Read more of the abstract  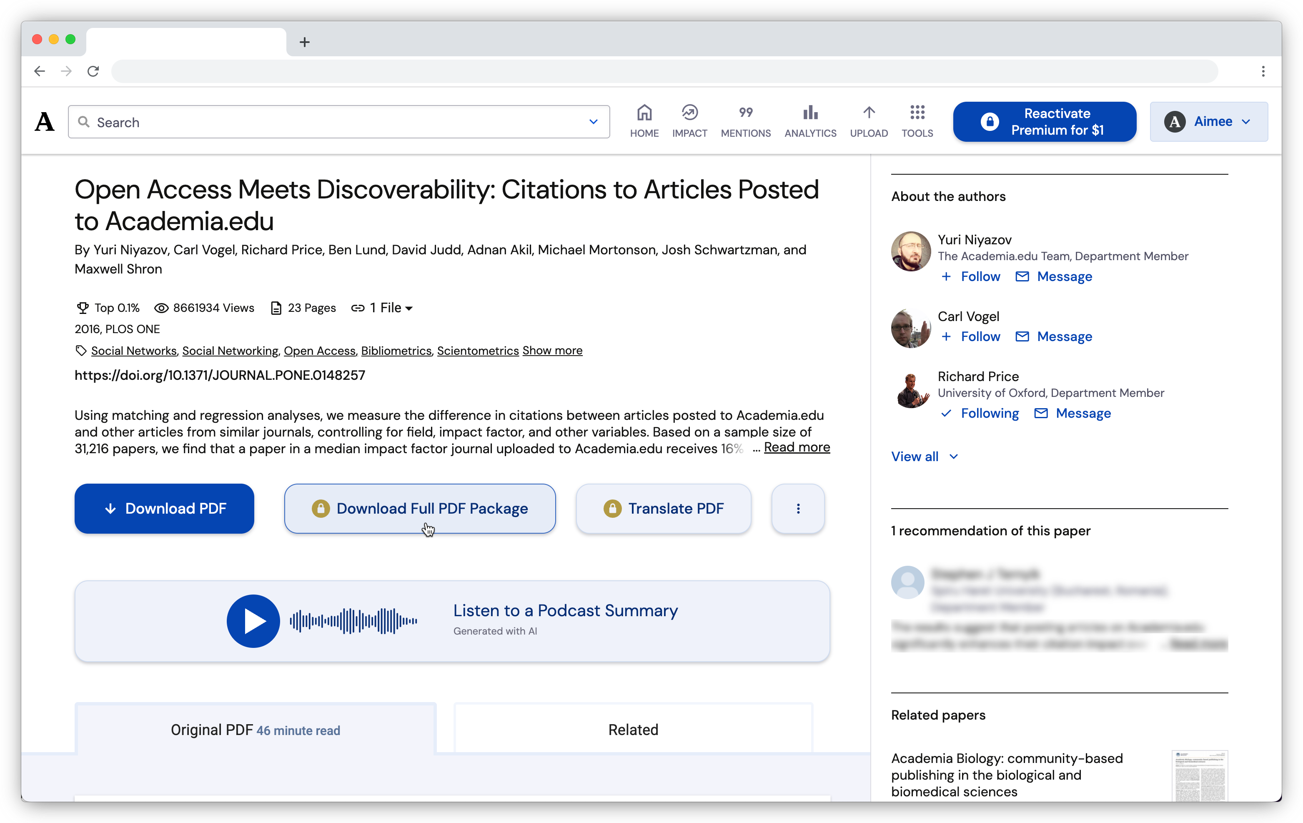pyautogui.click(x=797, y=447)
